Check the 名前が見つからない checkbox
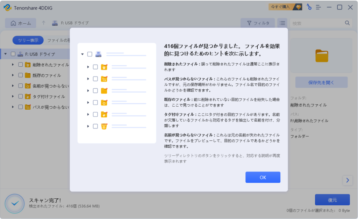 [20, 86]
